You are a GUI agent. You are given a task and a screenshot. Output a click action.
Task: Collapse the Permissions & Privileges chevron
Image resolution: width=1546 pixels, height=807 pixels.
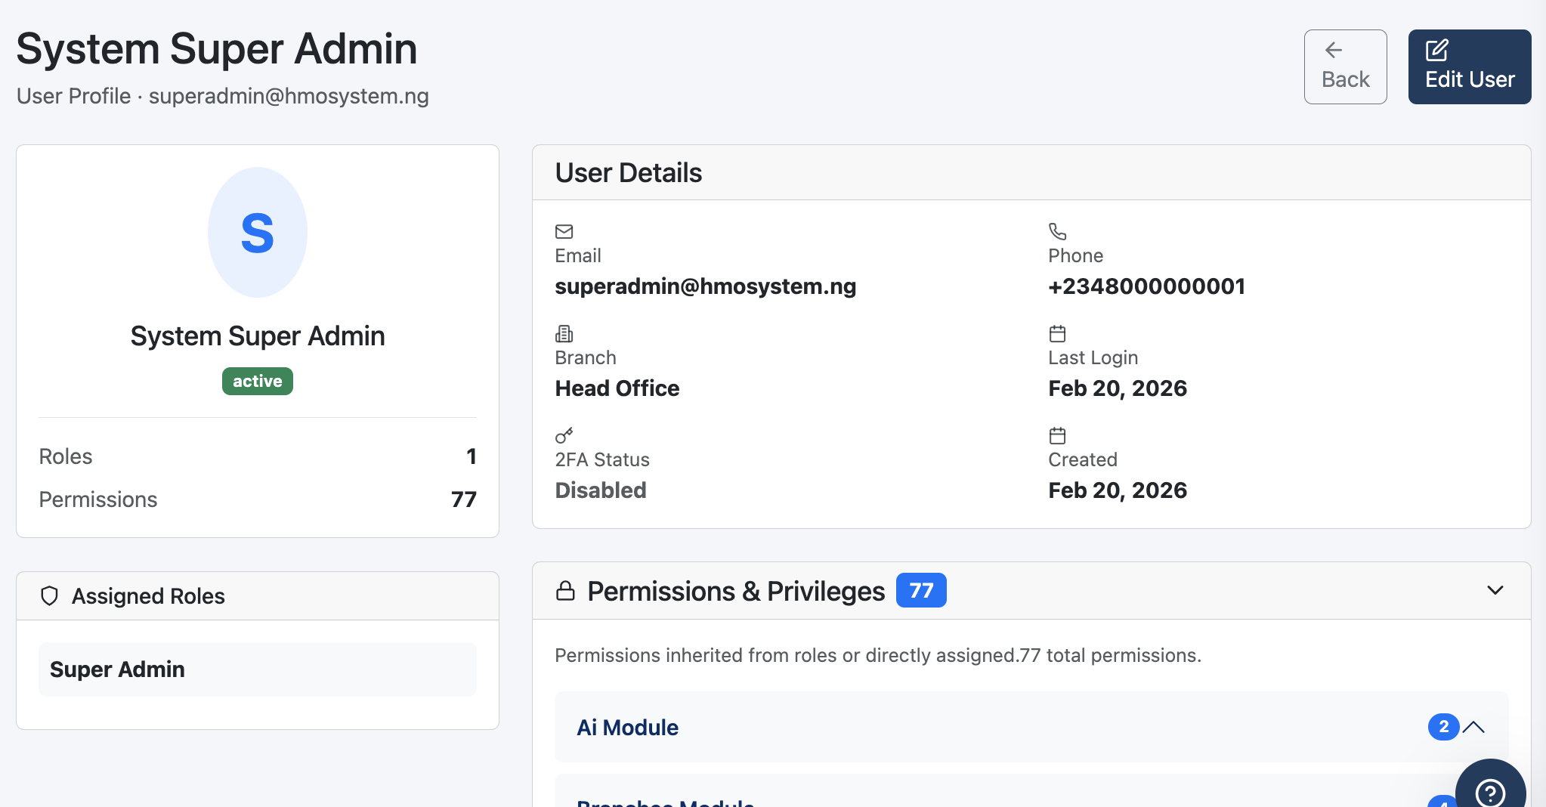[x=1495, y=590]
